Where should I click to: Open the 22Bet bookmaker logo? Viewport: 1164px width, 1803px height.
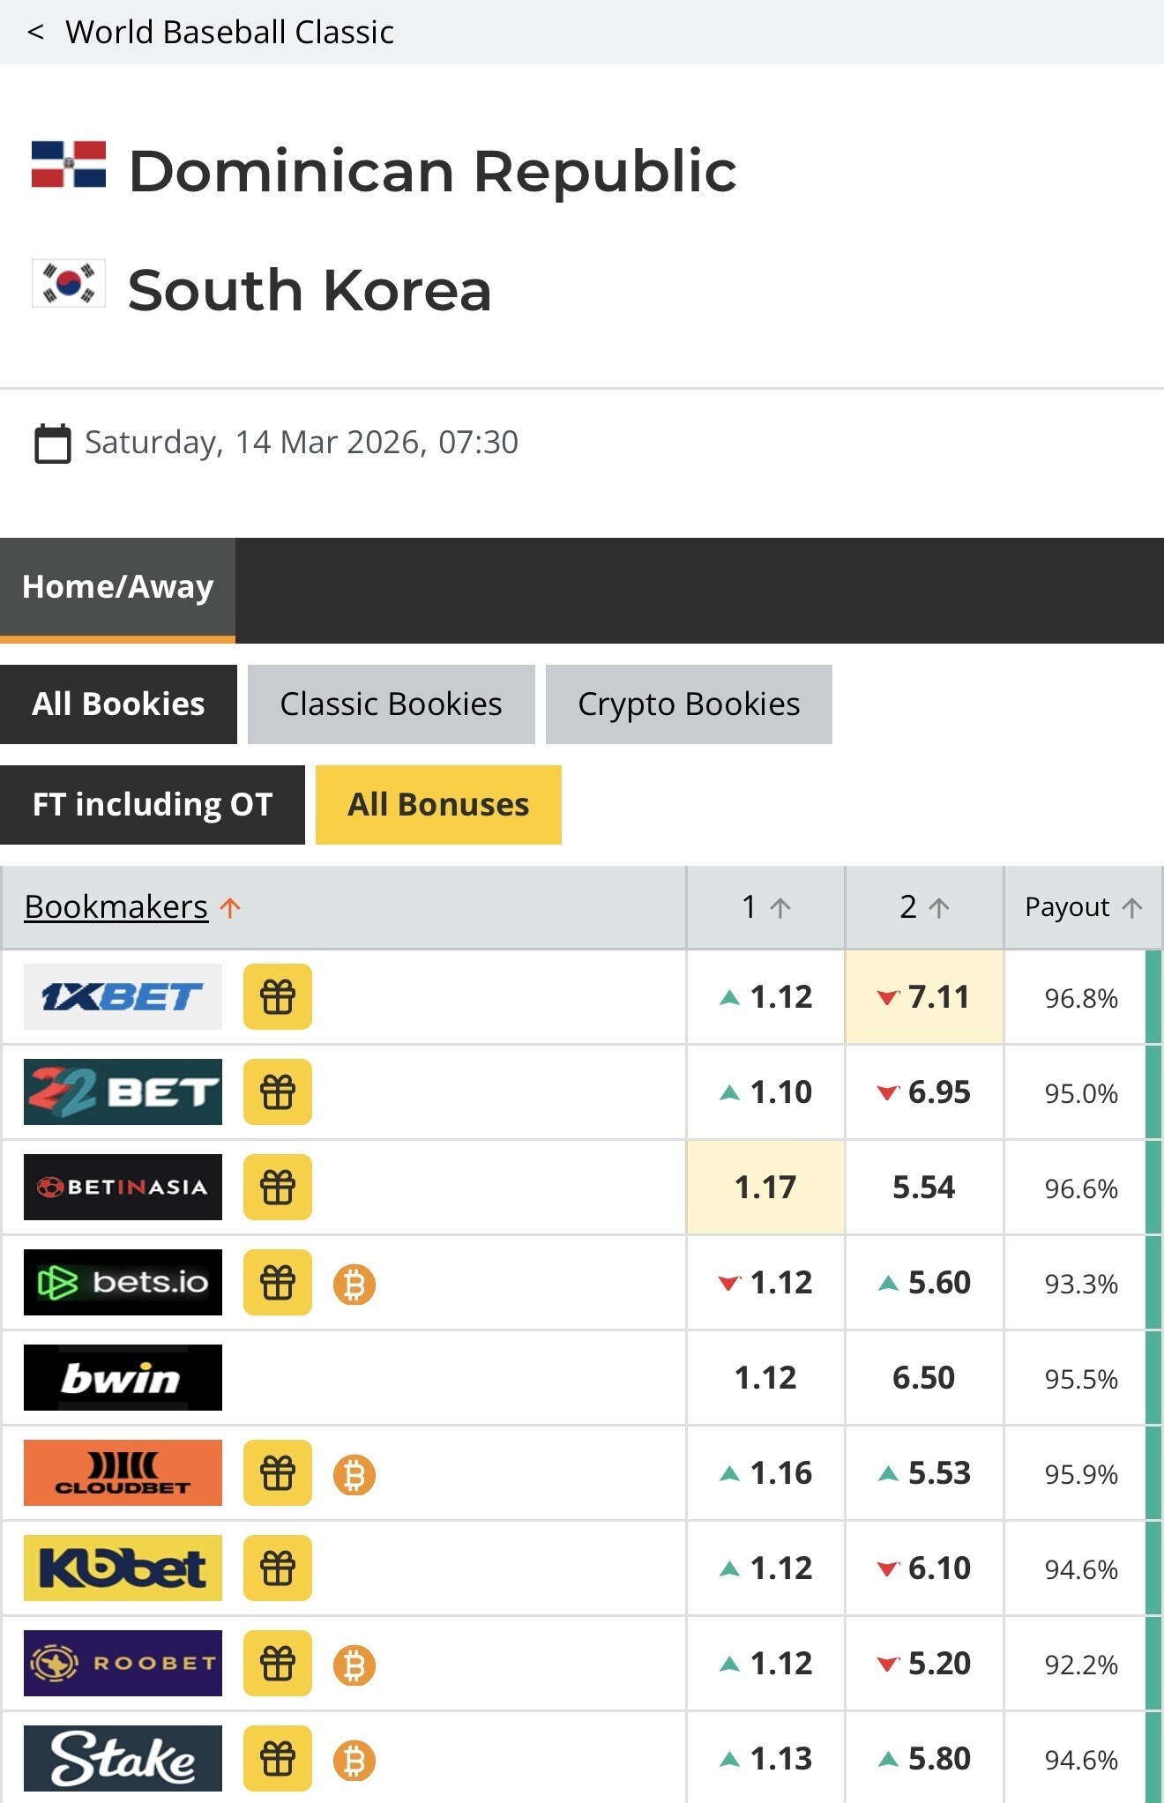click(123, 1091)
